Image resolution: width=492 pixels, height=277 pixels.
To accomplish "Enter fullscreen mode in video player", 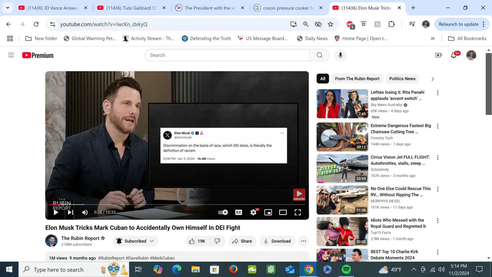I will [297, 212].
